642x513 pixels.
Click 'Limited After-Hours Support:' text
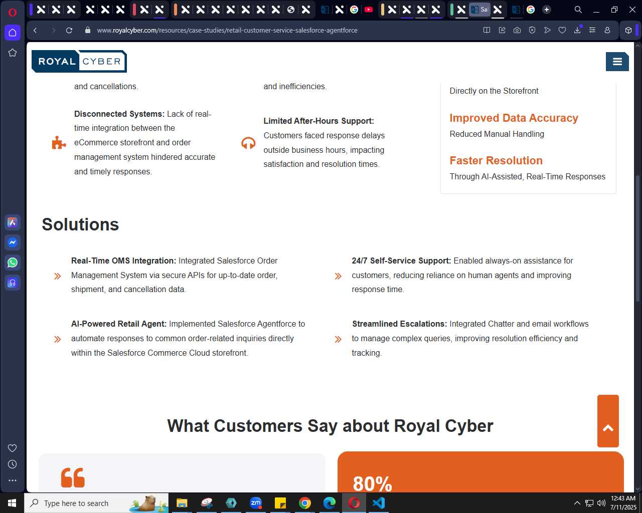click(x=319, y=121)
